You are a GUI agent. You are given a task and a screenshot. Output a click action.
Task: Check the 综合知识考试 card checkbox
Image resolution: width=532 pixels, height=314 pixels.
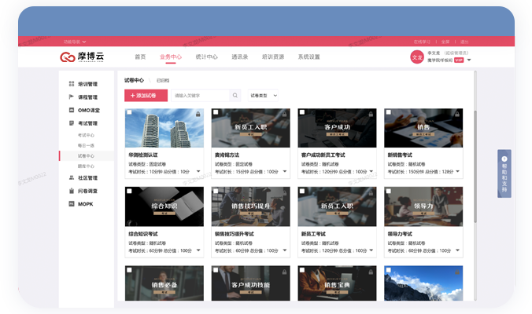129,192
